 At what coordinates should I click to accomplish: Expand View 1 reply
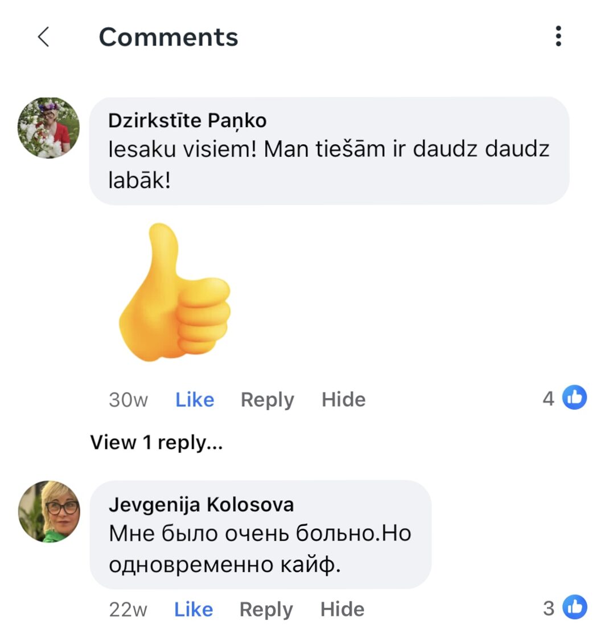[x=156, y=443]
